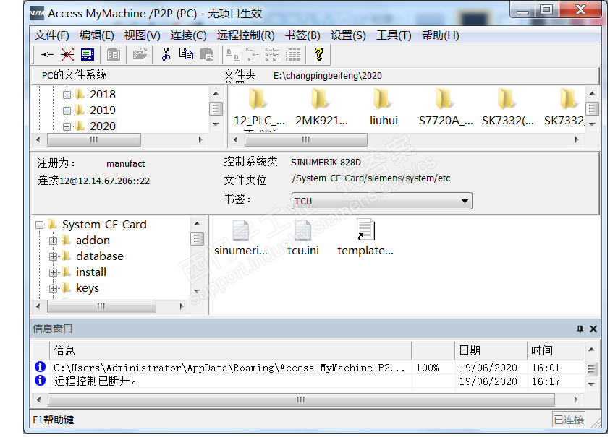The image size is (610, 437).
Task: Switch to large icons view
Action: click(233, 55)
